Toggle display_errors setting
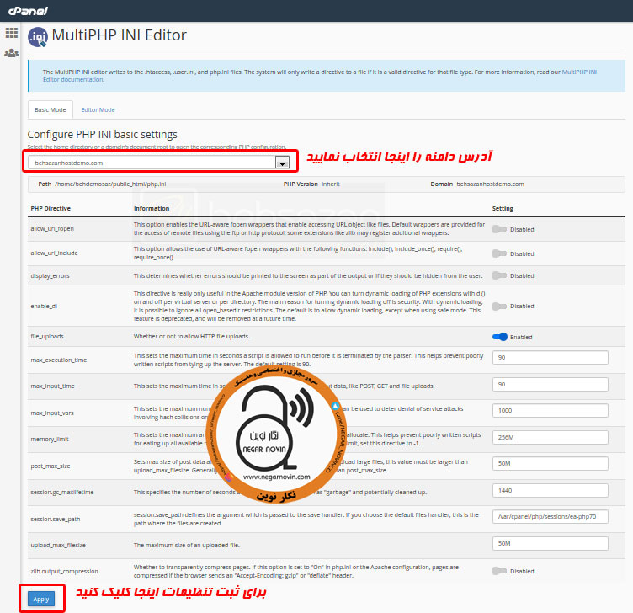Screen dimensions: 633x613 point(499,275)
